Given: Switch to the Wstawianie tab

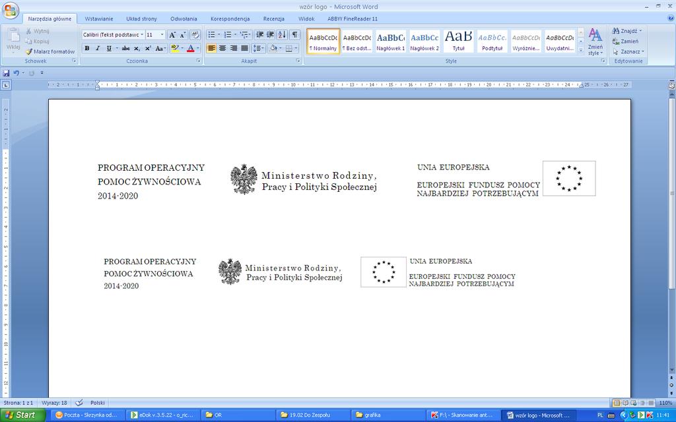Looking at the screenshot, I should 99,19.
